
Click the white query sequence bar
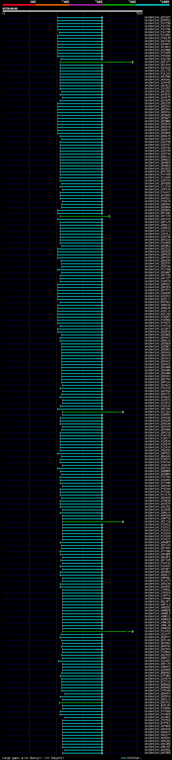point(72,11)
